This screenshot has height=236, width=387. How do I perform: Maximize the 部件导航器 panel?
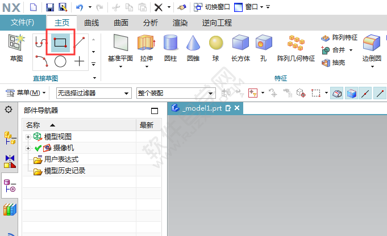(x=155, y=111)
